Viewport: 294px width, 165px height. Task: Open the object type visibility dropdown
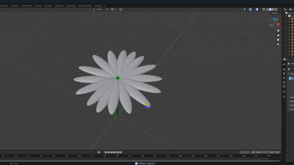245,9
